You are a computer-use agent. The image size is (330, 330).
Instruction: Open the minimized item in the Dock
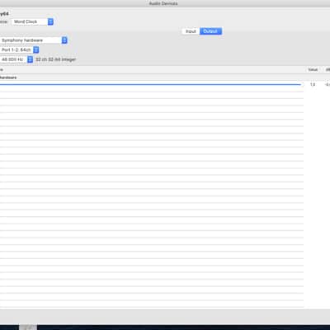28,328
